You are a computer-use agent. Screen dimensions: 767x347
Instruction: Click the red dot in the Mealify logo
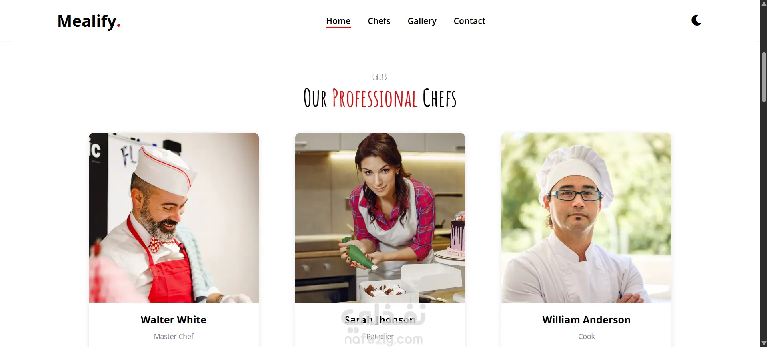click(118, 27)
